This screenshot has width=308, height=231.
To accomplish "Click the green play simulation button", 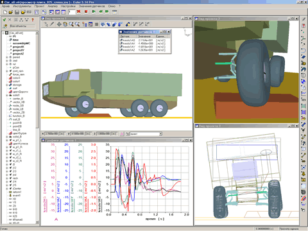I will coord(94,12).
